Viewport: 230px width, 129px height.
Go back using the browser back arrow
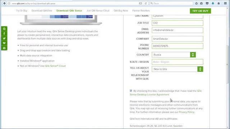(5, 3)
